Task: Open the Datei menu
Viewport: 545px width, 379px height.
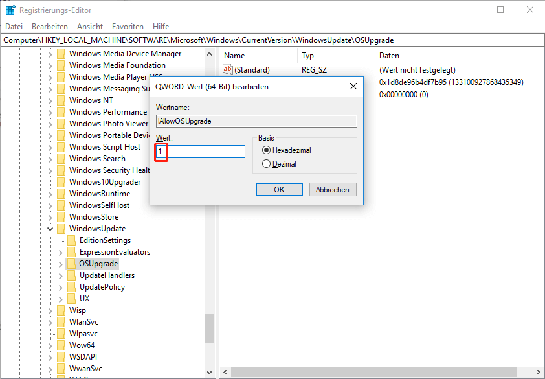Action: [x=14, y=27]
